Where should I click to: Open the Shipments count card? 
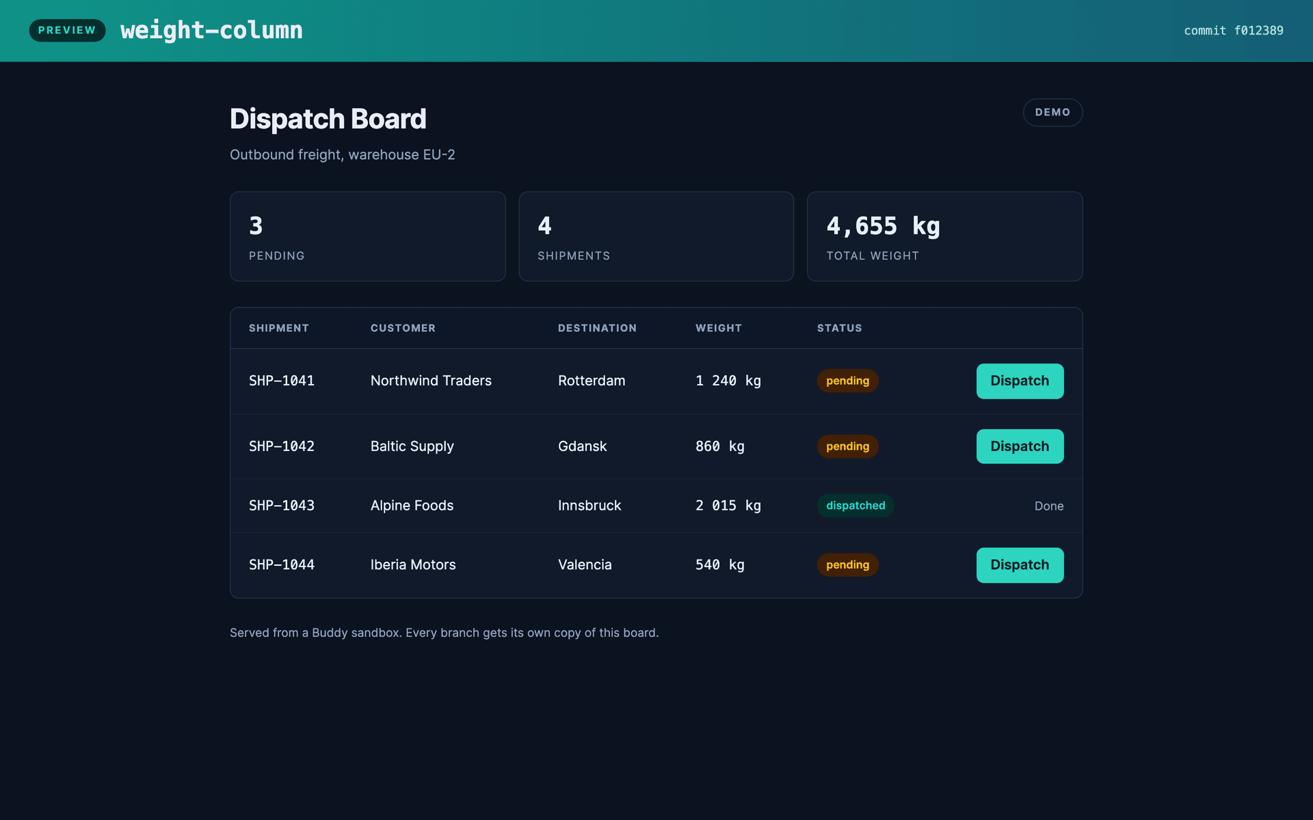[x=656, y=236]
